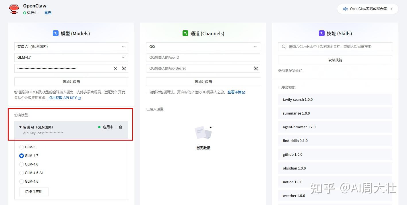Click the search magnifier icon in Skills
Image resolution: width=407 pixels, height=205 pixels.
pos(284,46)
